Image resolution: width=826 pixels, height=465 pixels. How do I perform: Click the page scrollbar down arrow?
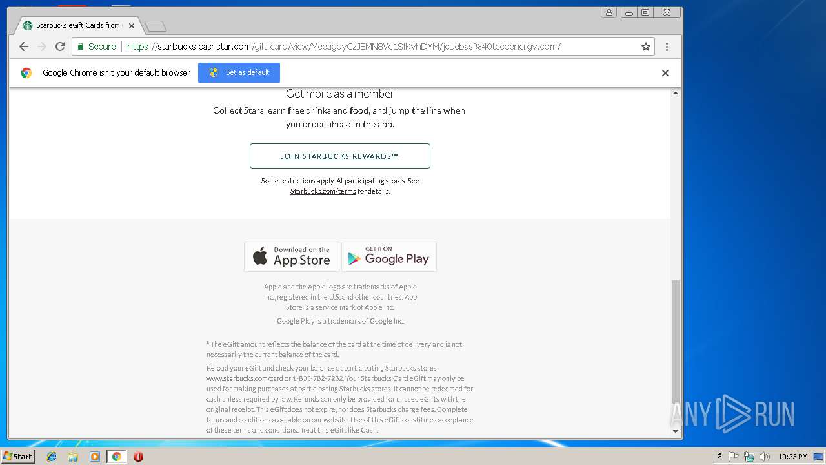pos(676,431)
